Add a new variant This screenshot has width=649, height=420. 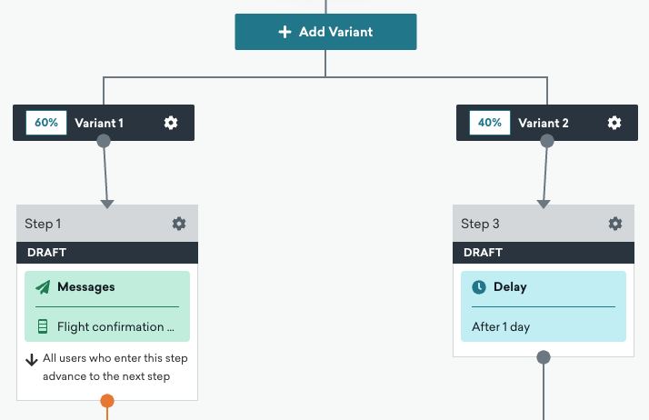(x=325, y=32)
